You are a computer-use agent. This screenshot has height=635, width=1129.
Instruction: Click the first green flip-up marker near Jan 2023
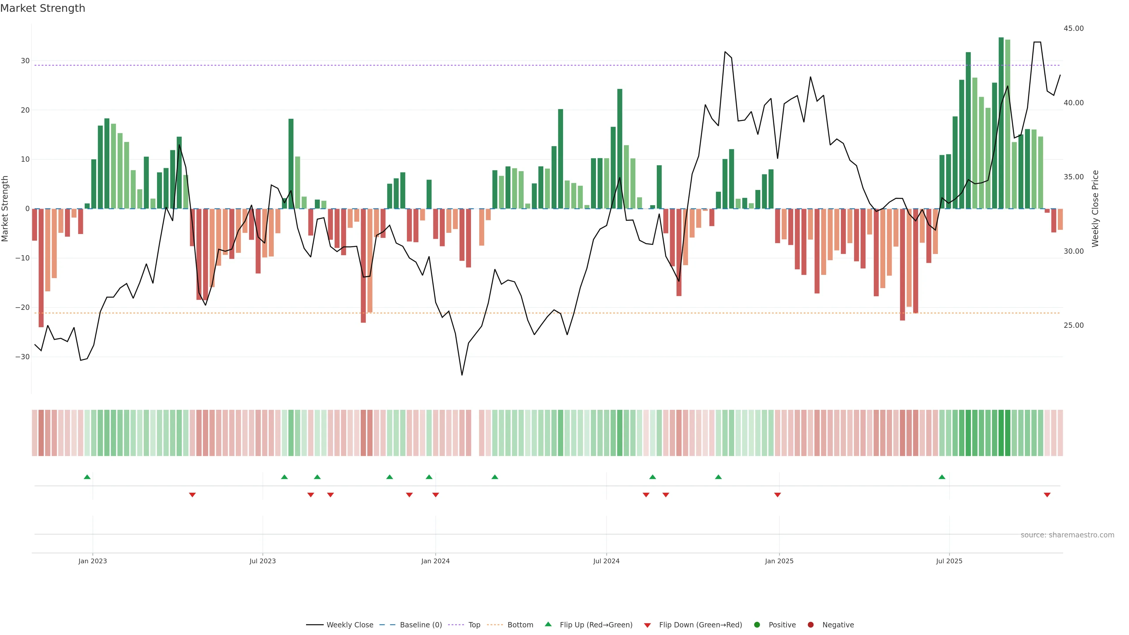coord(87,477)
